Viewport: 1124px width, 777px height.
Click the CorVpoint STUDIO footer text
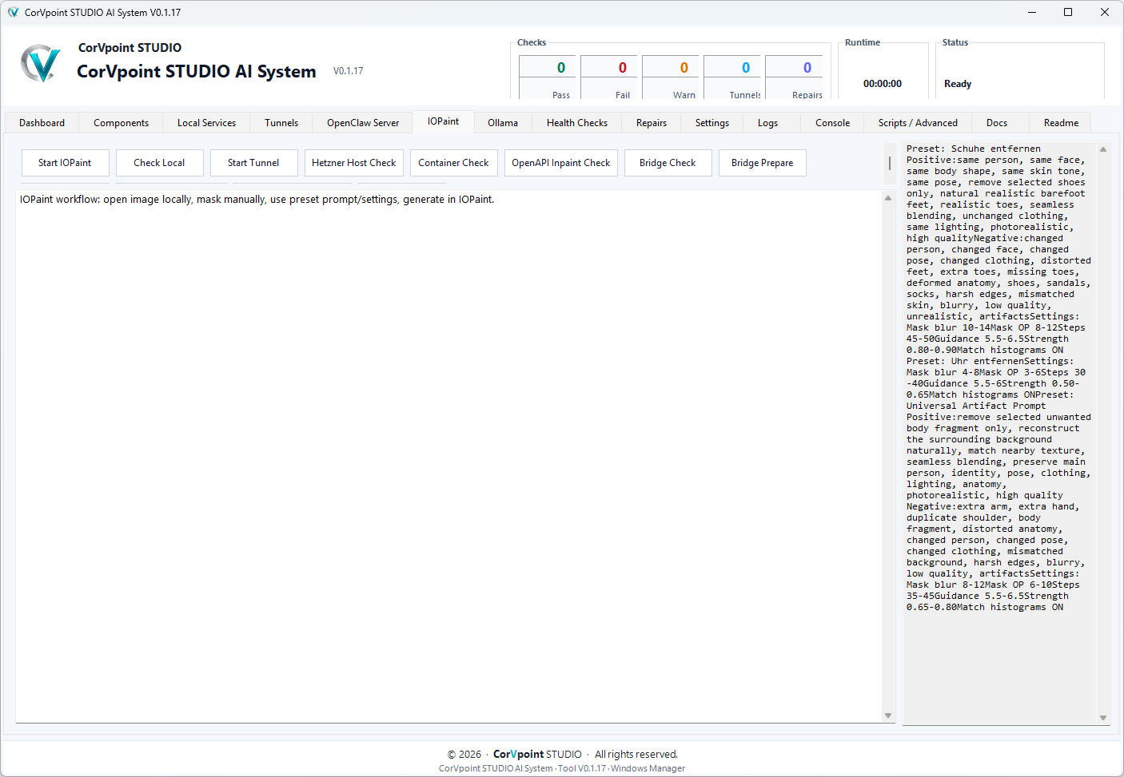point(537,754)
